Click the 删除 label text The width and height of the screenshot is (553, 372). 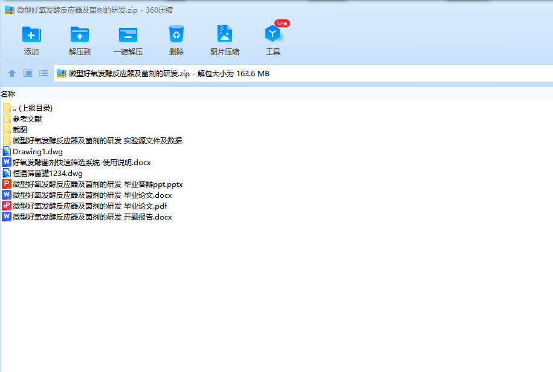176,52
